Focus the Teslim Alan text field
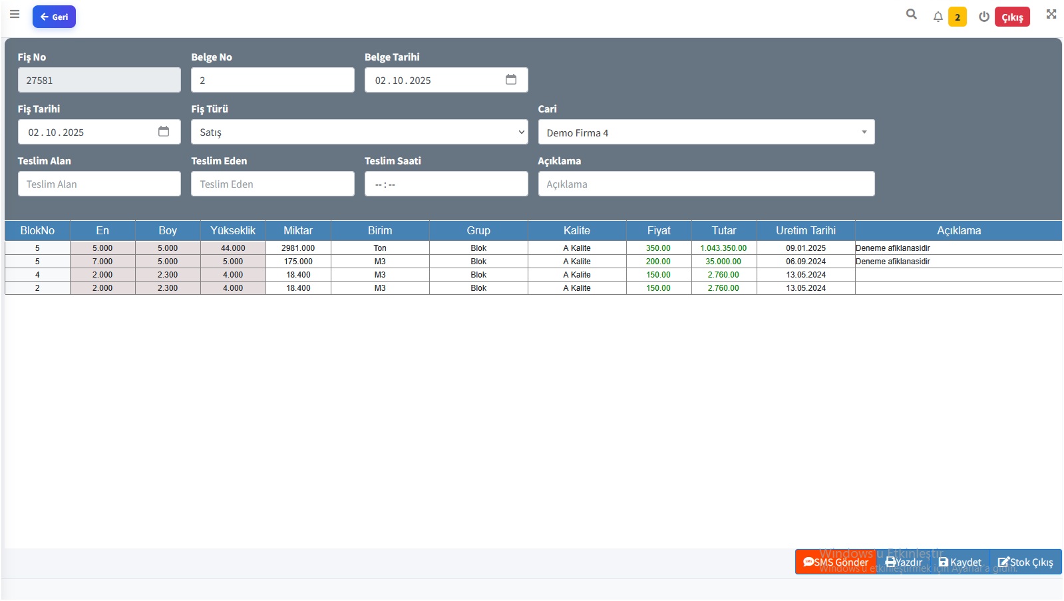 click(x=99, y=184)
